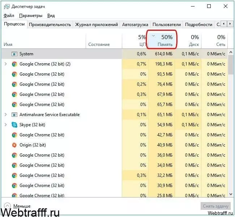Click the Меньше link
This screenshot has width=235, height=217.
tap(22, 206)
